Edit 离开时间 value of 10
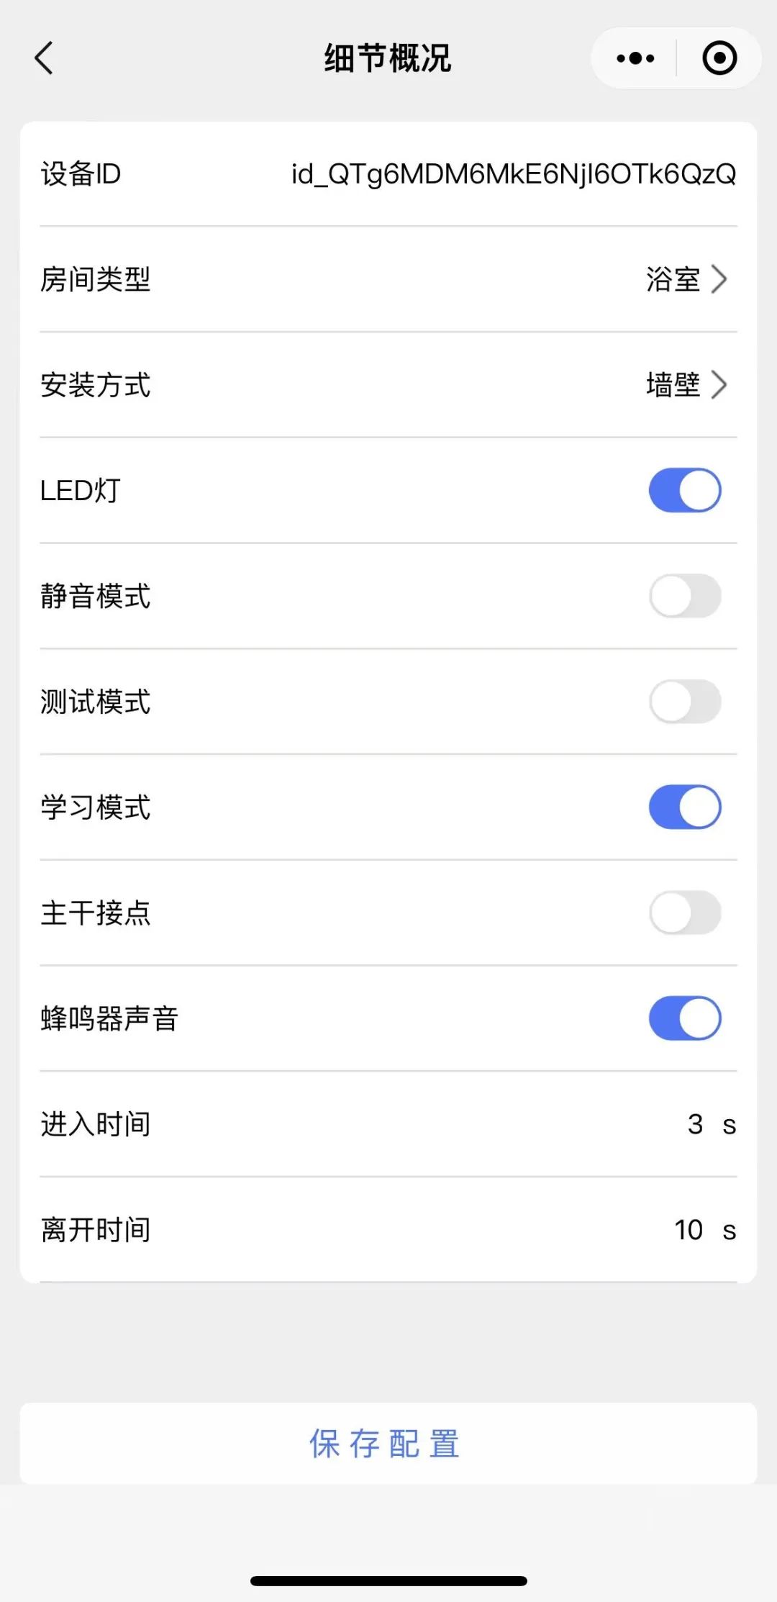Image resolution: width=777 pixels, height=1602 pixels. point(689,1230)
